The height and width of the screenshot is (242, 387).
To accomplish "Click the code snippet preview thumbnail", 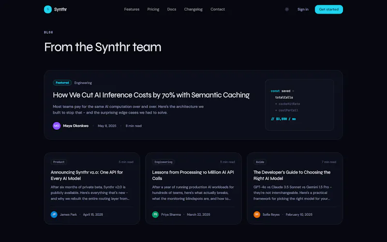I will (299, 105).
